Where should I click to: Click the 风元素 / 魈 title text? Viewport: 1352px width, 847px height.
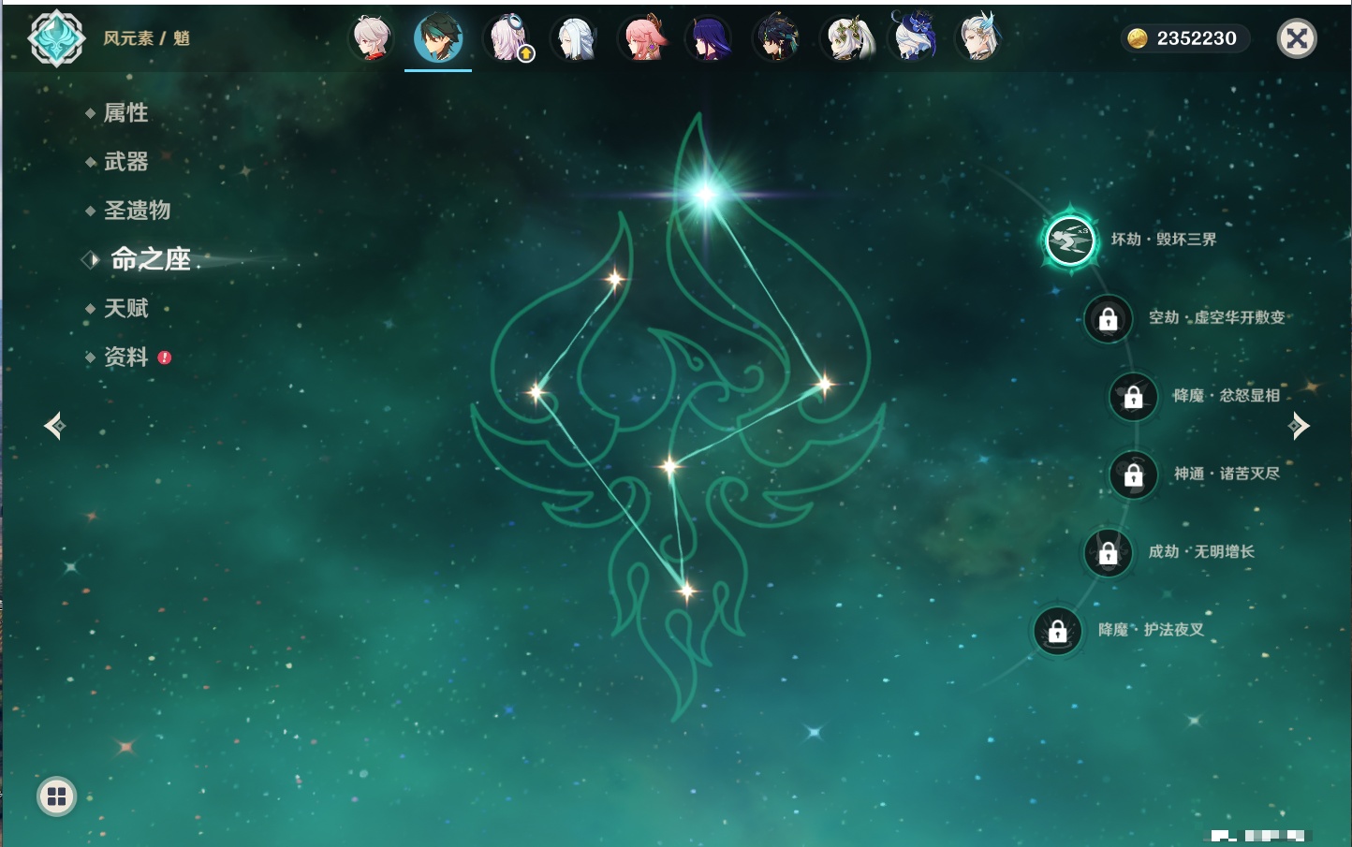146,38
